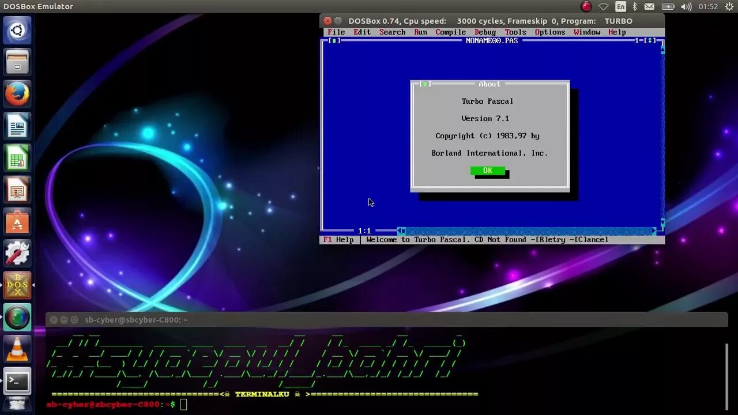
Task: Click the NONAME00.PAS window title
Action: [492, 41]
